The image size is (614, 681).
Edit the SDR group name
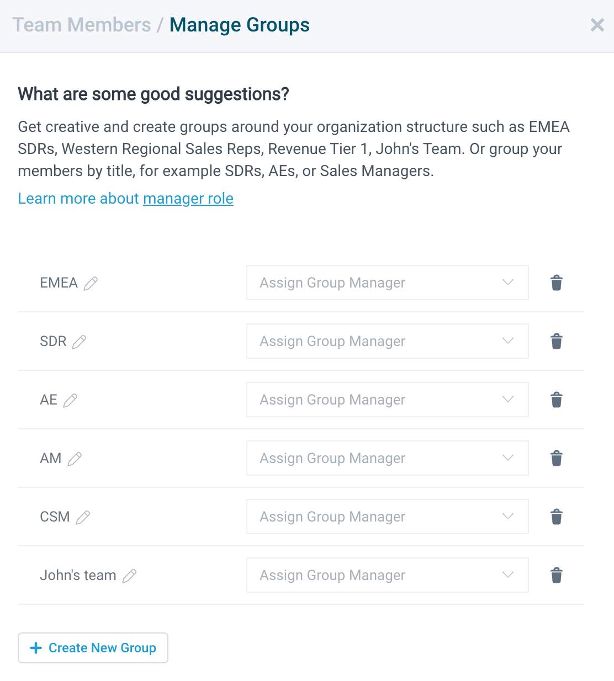point(79,342)
